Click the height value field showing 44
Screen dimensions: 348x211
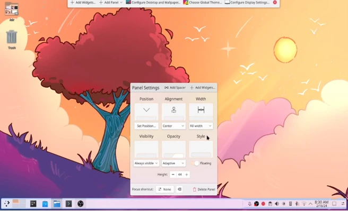click(180, 175)
